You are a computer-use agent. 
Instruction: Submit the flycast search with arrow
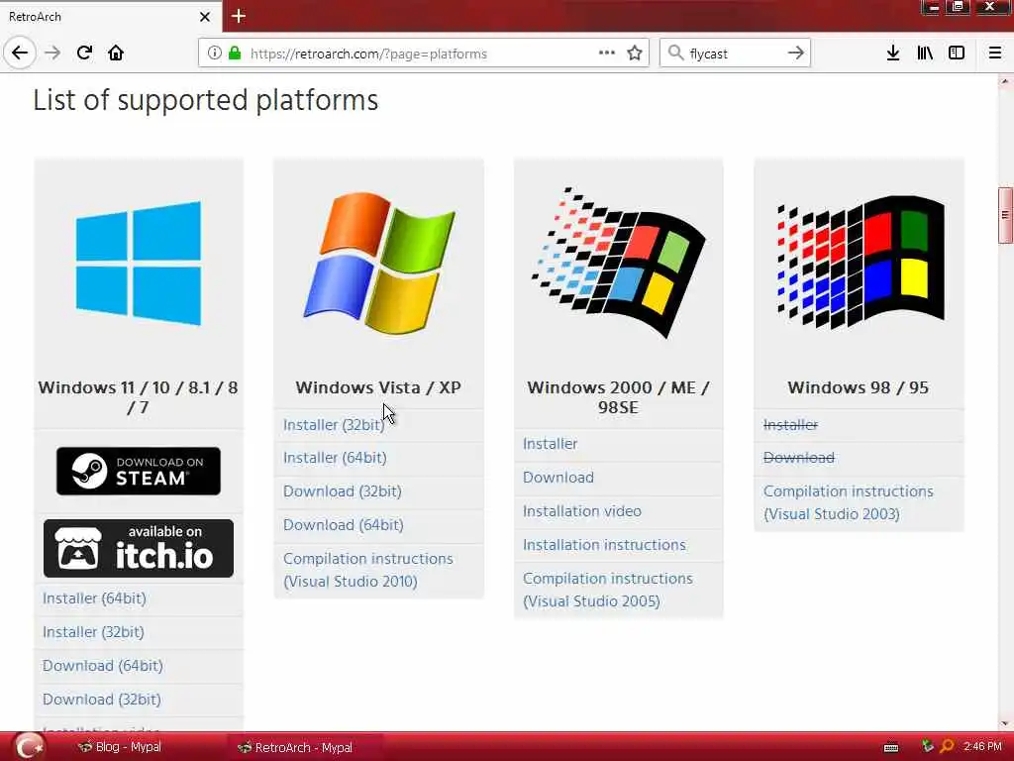(796, 53)
